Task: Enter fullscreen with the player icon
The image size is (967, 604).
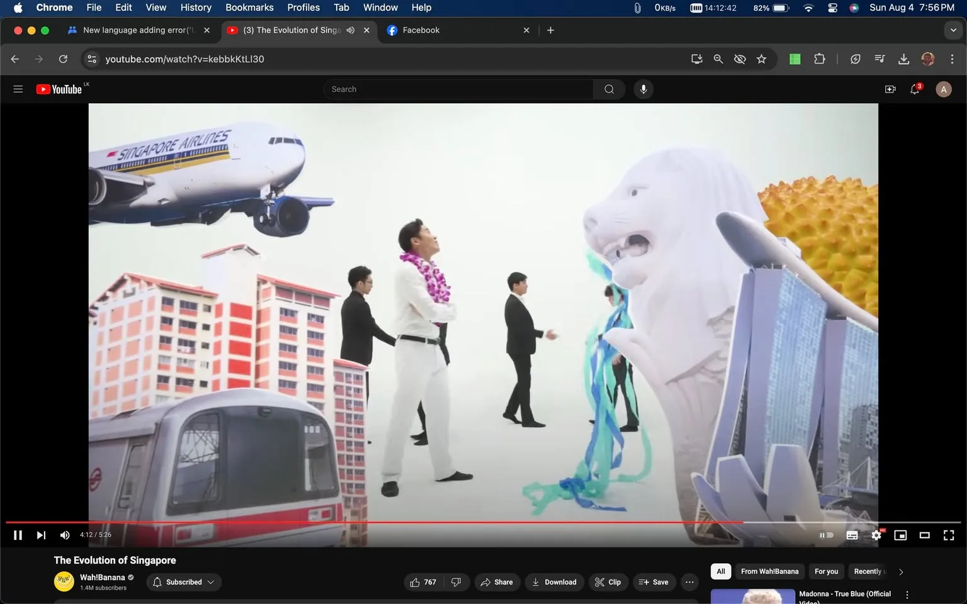Action: pyautogui.click(x=948, y=535)
